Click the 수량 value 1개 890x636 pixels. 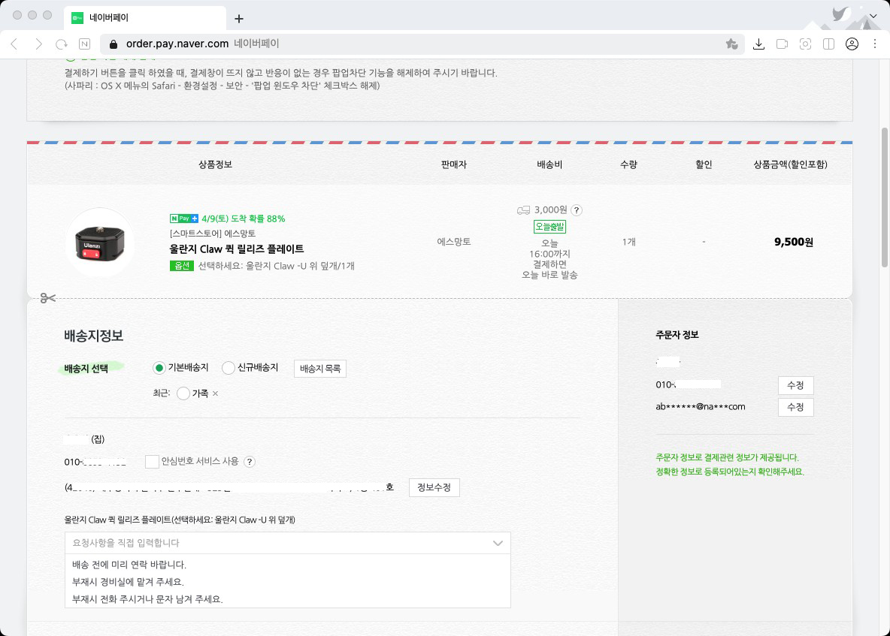629,242
